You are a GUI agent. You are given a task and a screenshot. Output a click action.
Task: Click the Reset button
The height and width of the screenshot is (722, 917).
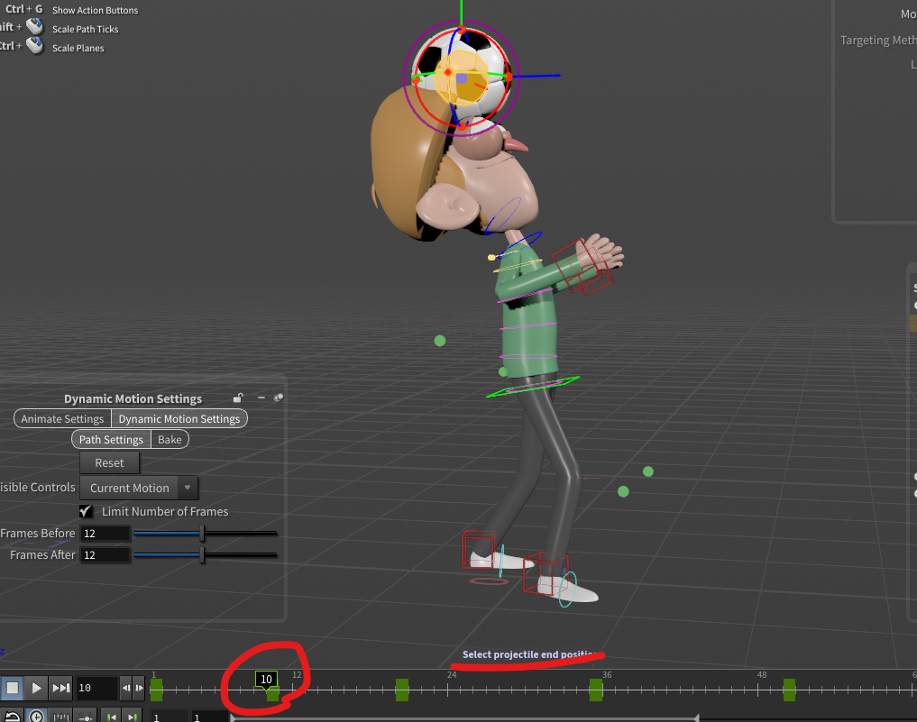tap(109, 463)
